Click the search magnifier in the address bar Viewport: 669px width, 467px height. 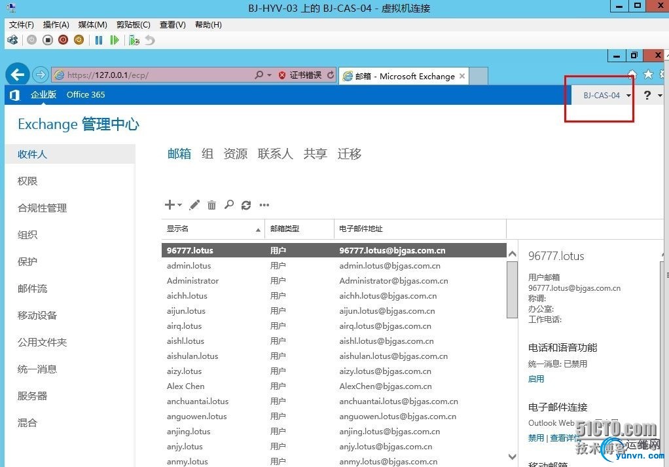[x=259, y=75]
